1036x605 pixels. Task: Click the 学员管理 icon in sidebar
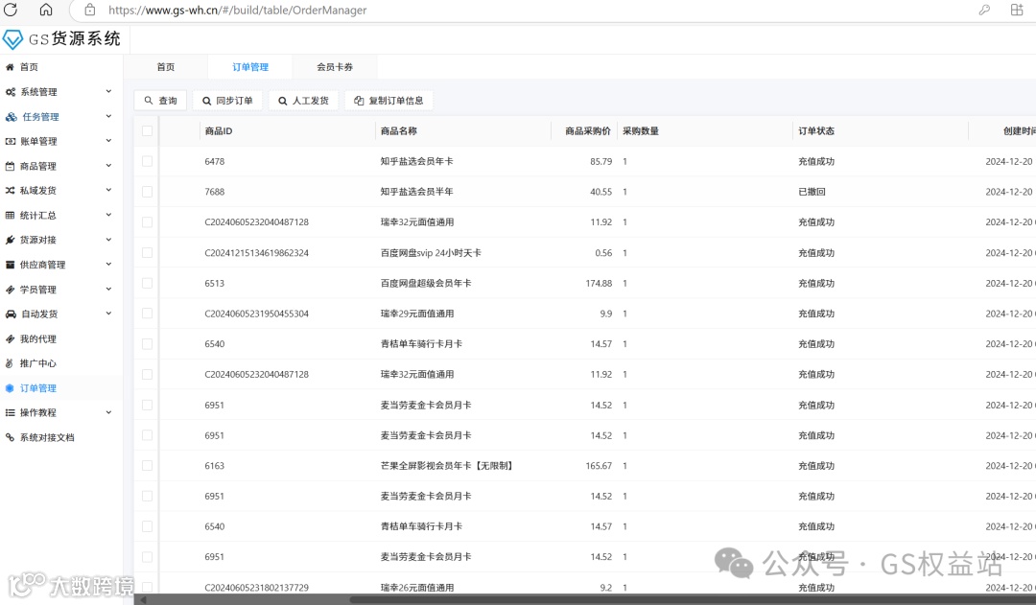tap(10, 290)
